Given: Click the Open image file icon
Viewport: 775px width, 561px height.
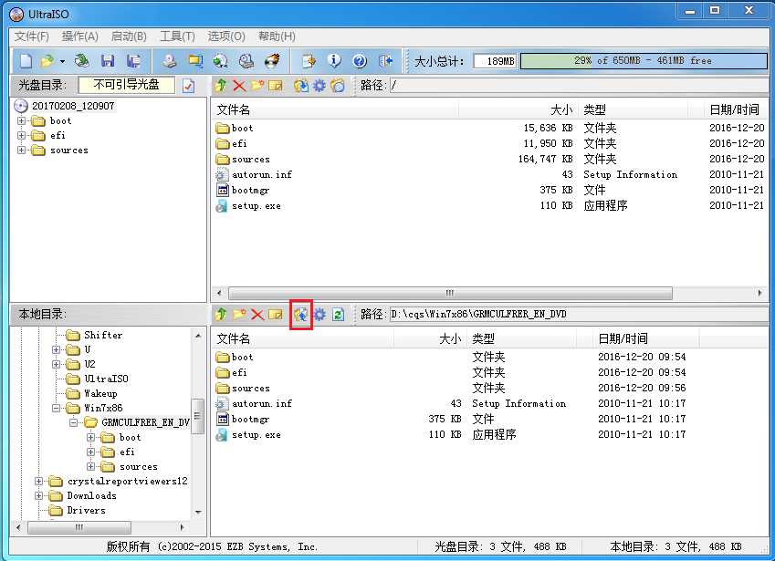Looking at the screenshot, I should click(x=47, y=61).
